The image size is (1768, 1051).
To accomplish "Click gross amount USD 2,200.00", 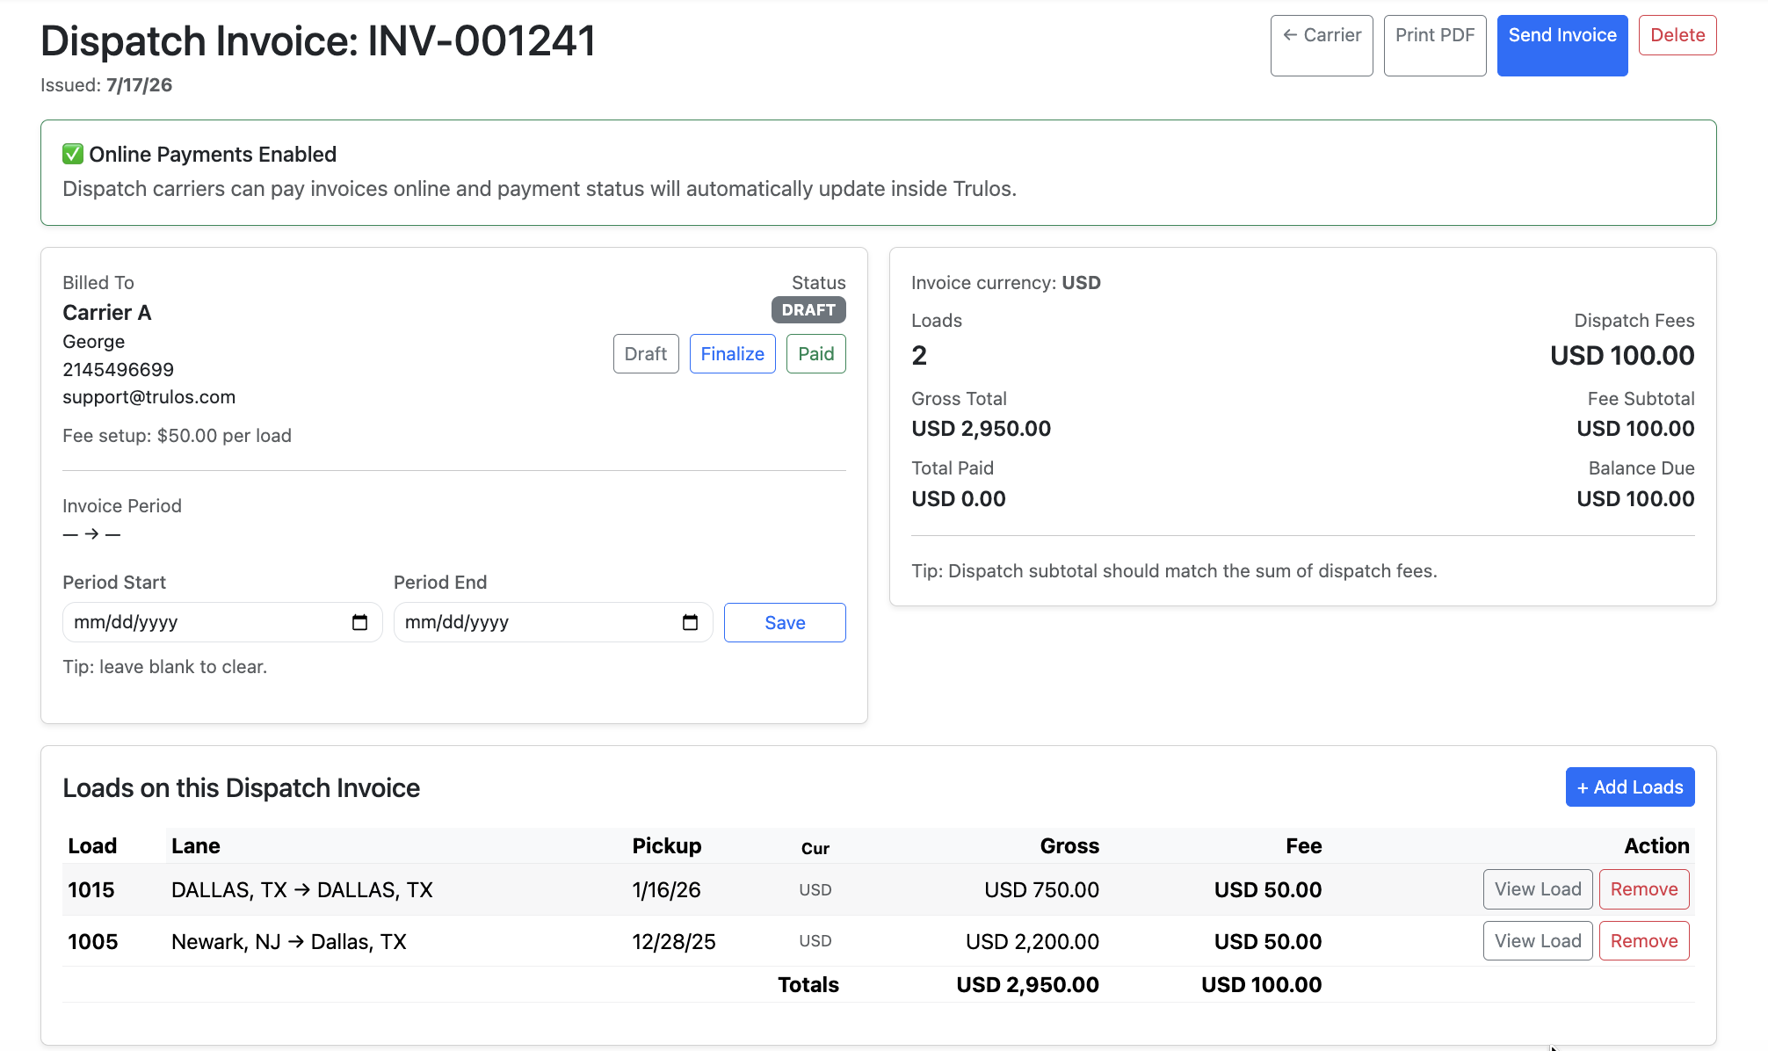I will point(1033,942).
